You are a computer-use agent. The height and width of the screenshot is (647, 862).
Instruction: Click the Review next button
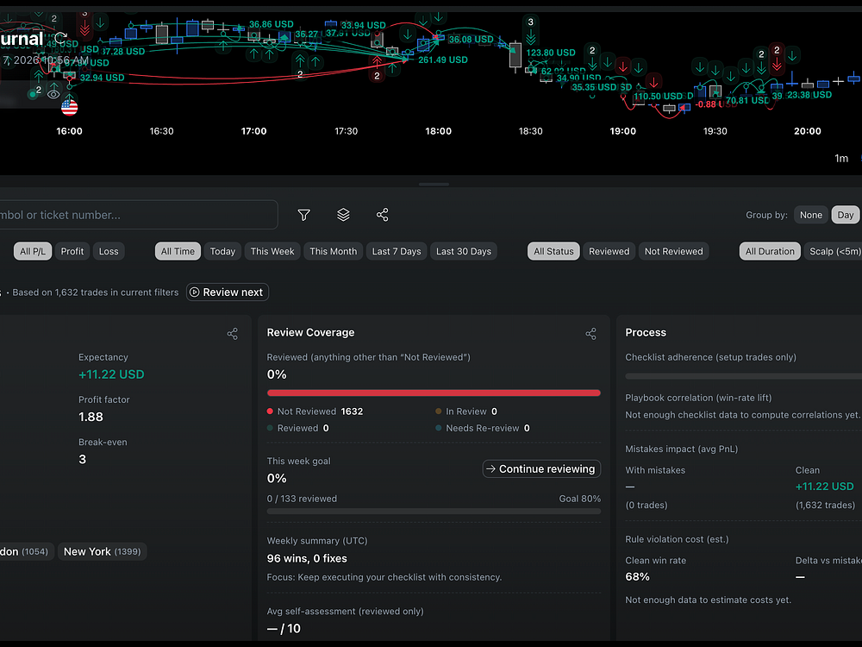[228, 292]
